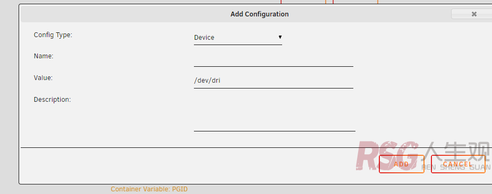Click the Value: label text
Image resolution: width=492 pixels, height=194 pixels.
pos(43,77)
